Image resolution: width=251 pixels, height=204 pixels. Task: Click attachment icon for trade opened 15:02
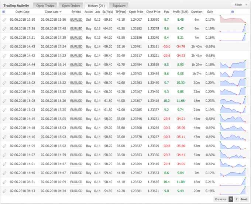[4, 83]
